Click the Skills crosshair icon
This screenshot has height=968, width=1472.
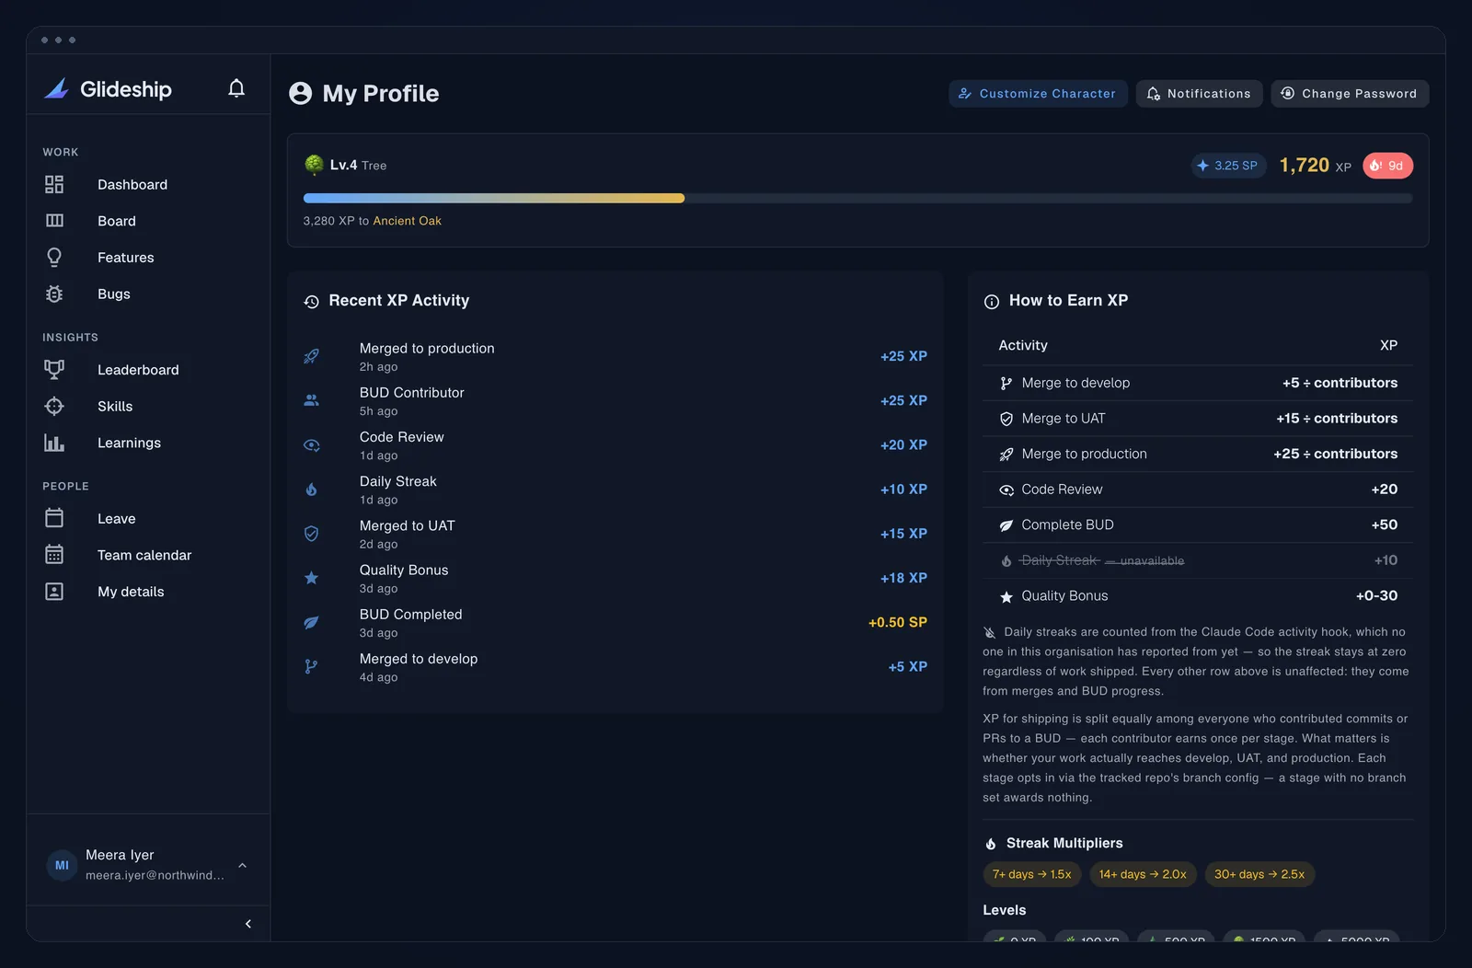tap(54, 406)
